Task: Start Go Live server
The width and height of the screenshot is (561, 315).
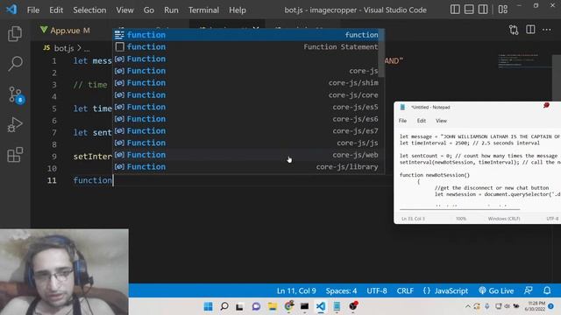Action: coord(496,290)
